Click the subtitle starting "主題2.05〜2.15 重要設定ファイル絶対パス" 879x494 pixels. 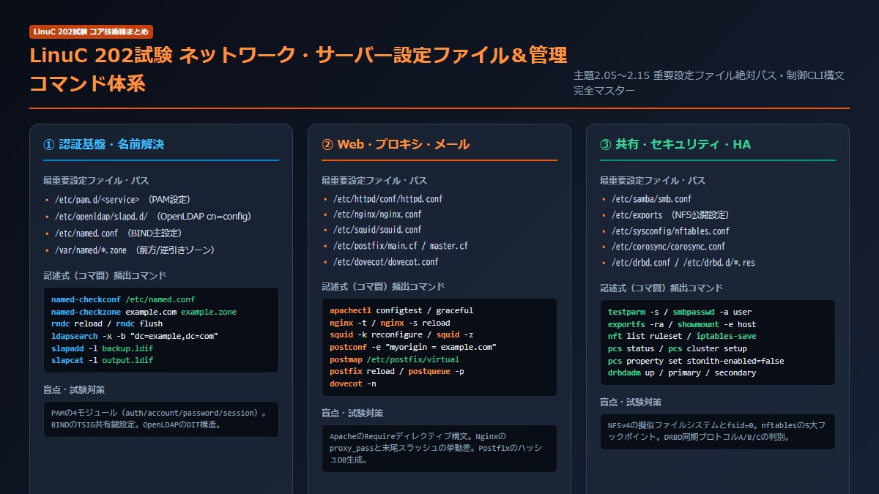(709, 83)
